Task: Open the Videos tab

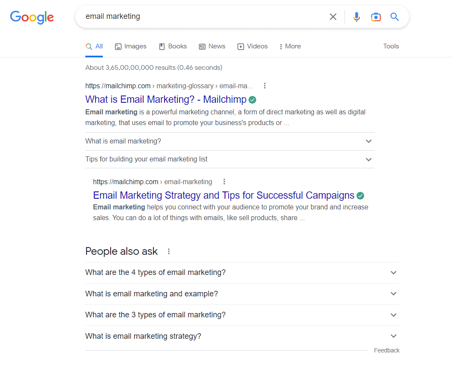Action: click(x=252, y=46)
